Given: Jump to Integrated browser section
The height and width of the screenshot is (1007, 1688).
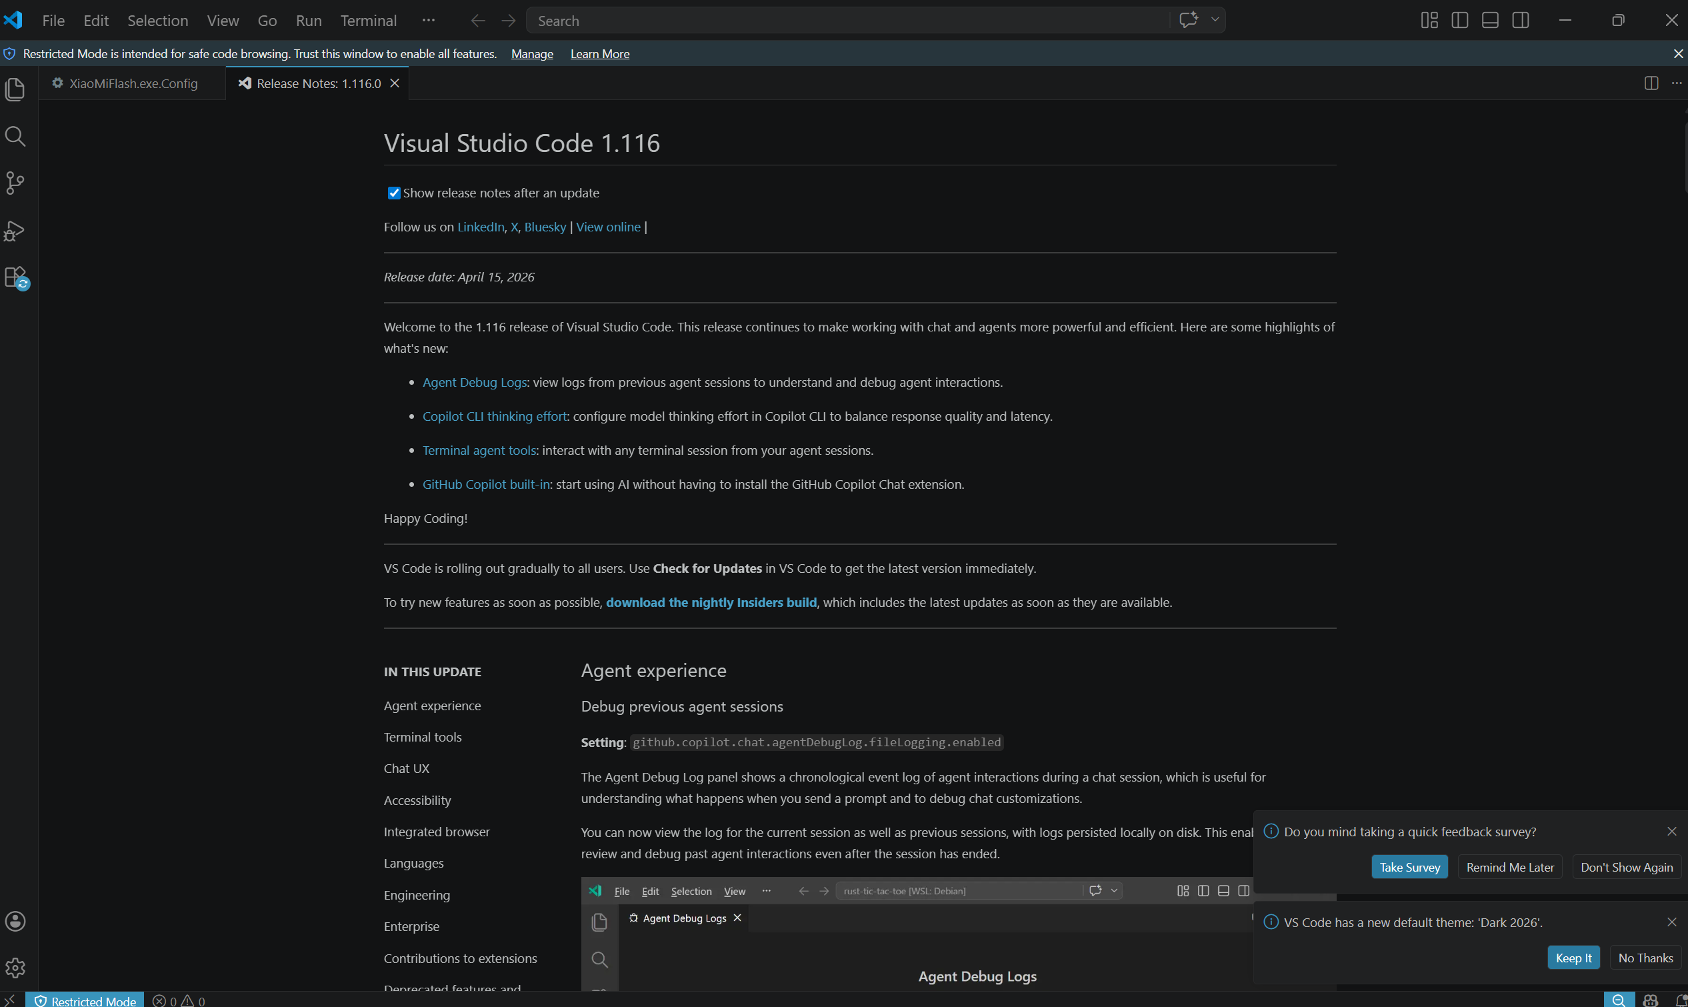Looking at the screenshot, I should click(x=436, y=831).
